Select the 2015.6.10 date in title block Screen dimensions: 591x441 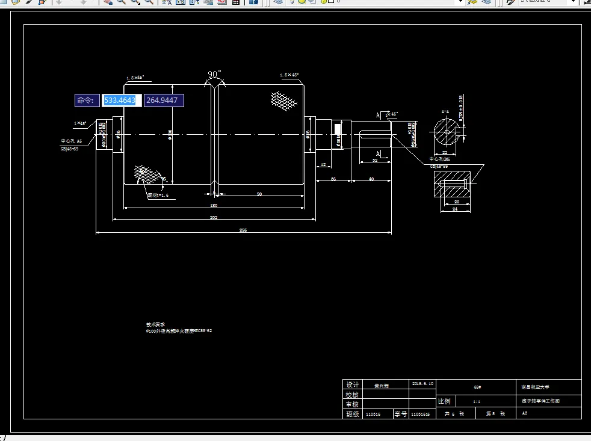(x=422, y=384)
